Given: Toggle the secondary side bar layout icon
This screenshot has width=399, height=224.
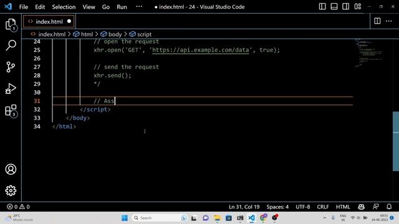Looking at the screenshot, I should pyautogui.click(x=345, y=7).
